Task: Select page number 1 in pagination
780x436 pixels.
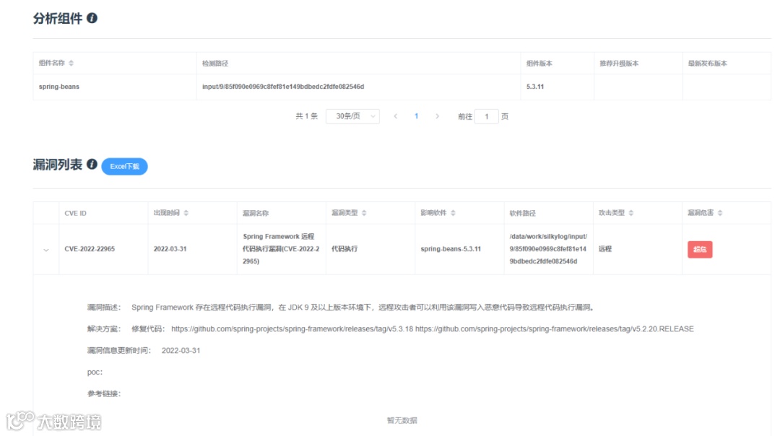Action: point(417,116)
